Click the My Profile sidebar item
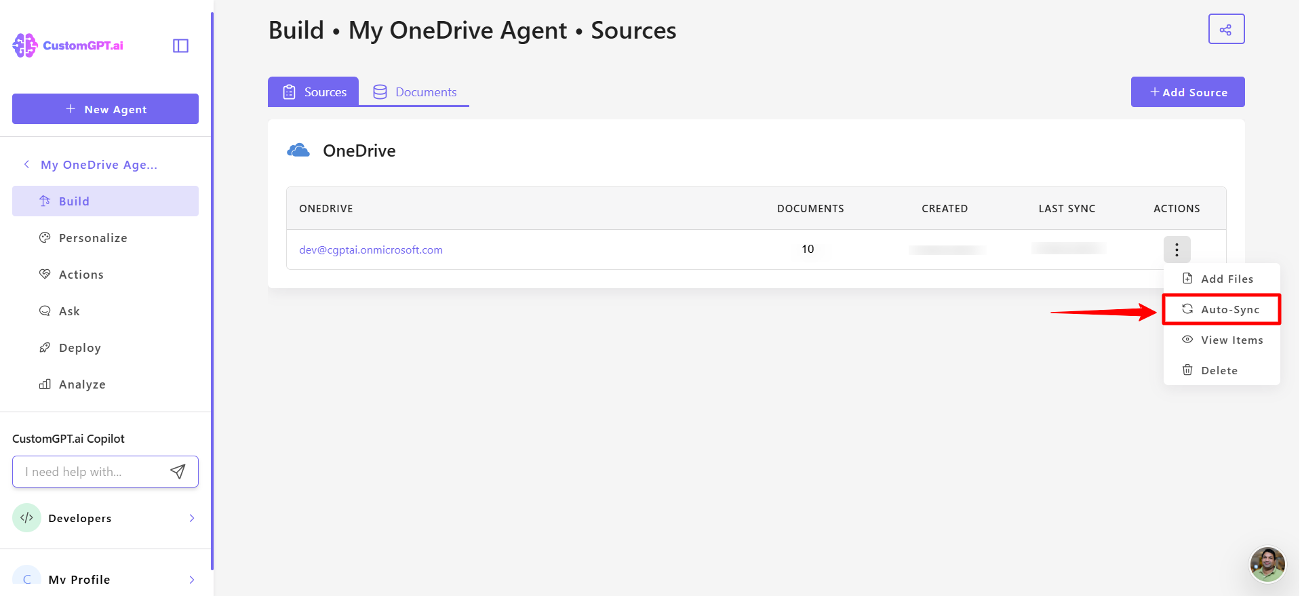1302x596 pixels. click(x=105, y=579)
